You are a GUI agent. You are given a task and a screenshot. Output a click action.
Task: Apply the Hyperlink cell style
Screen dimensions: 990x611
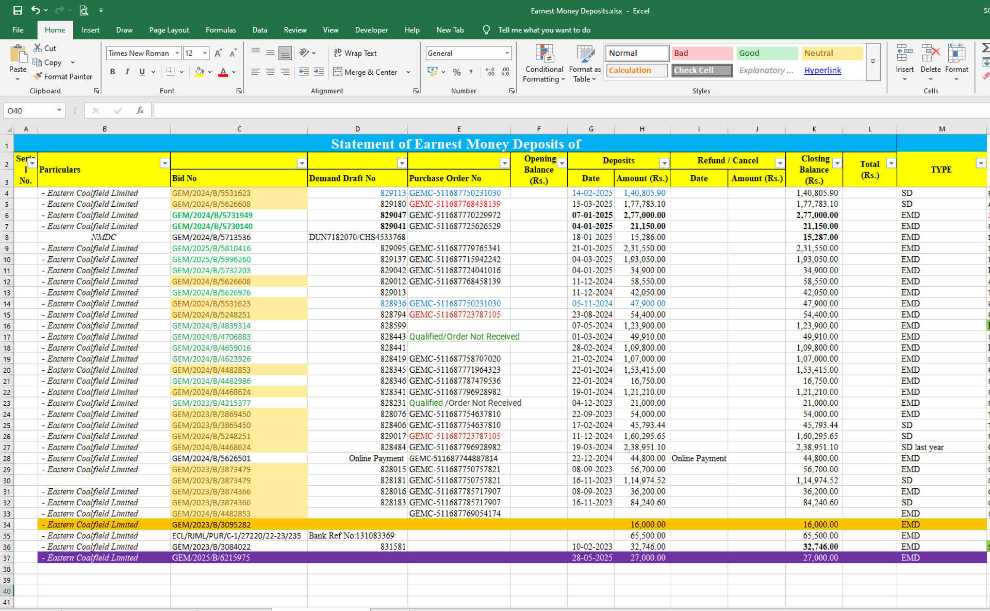tap(822, 70)
